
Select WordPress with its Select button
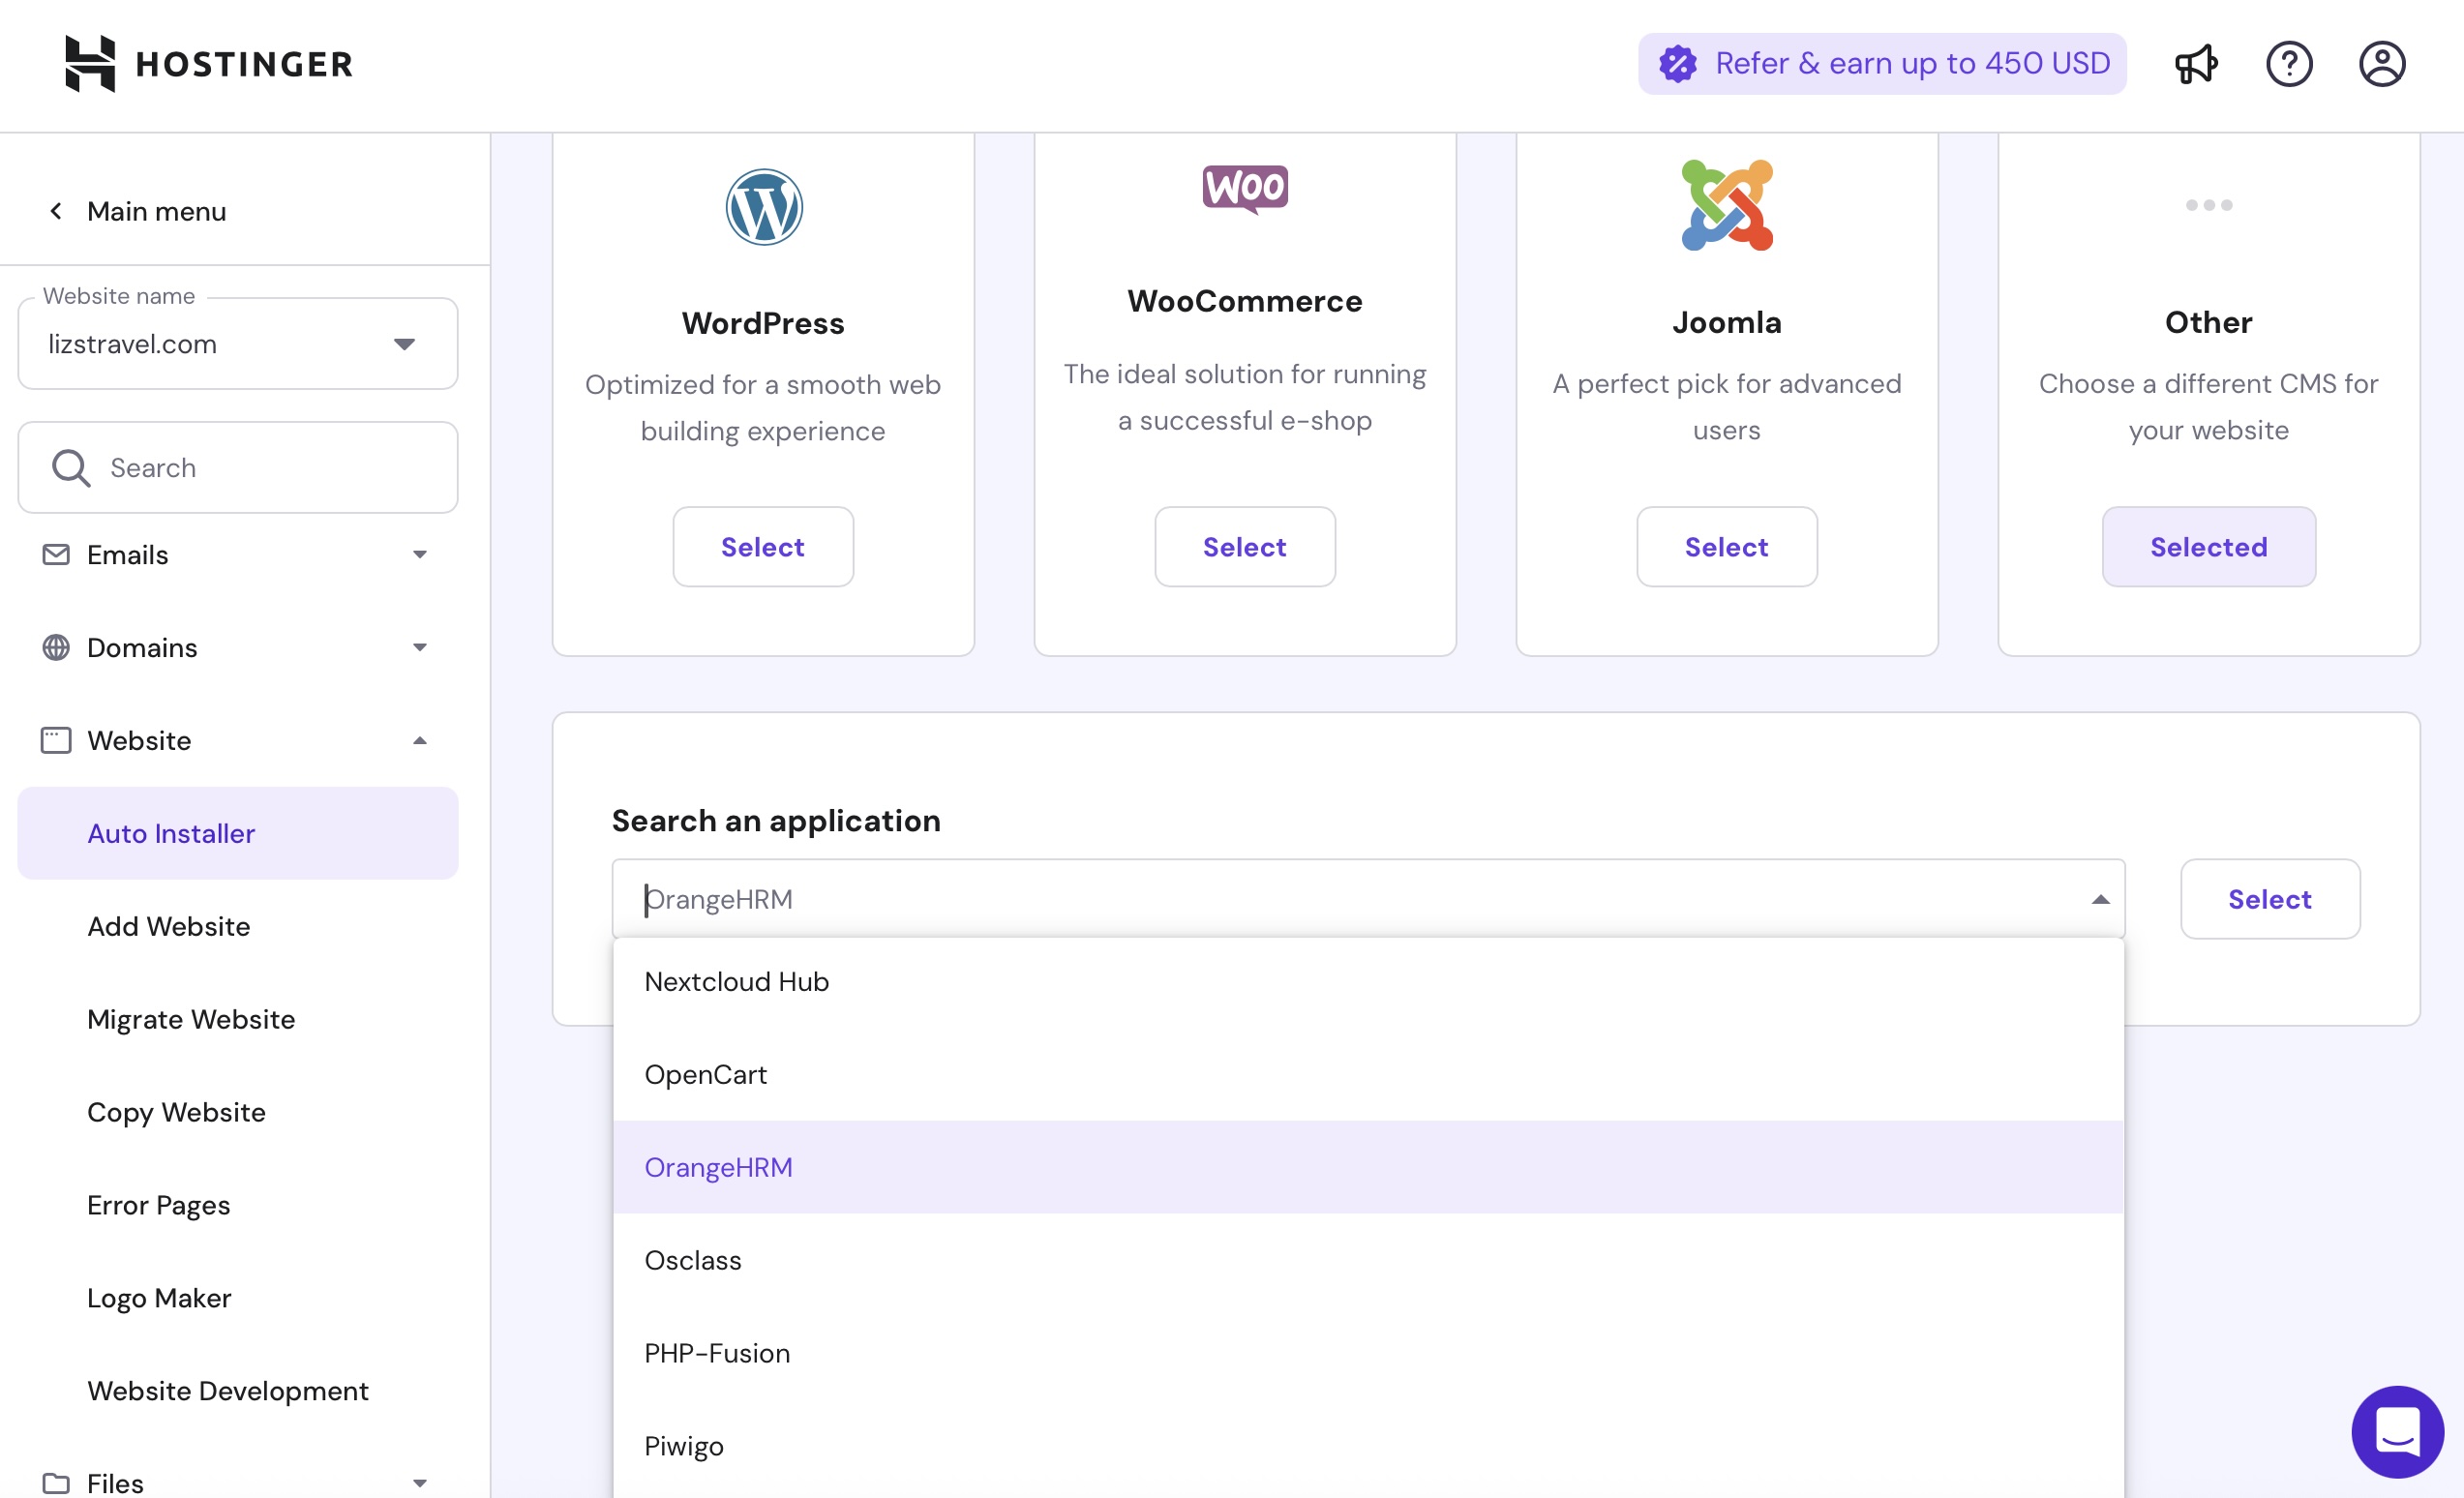point(763,547)
